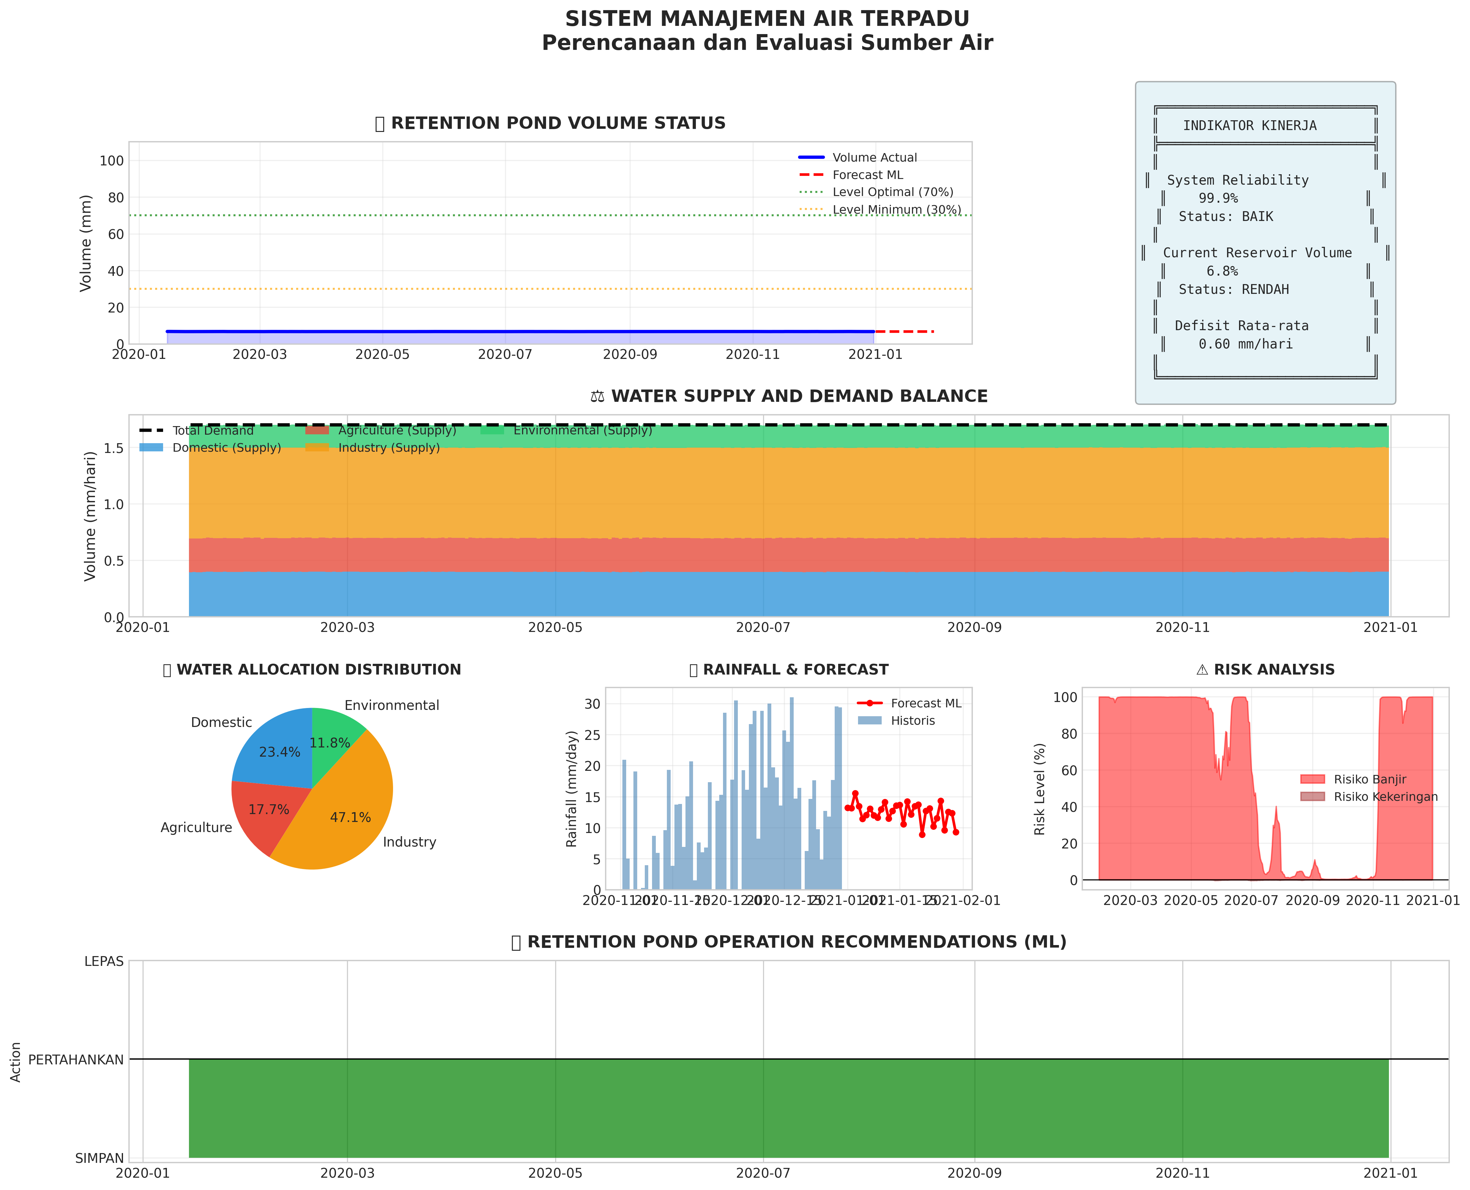This screenshot has height=1190, width=1470.
Task: Click the Environmental pie slice 11.8%
Action: coord(329,743)
